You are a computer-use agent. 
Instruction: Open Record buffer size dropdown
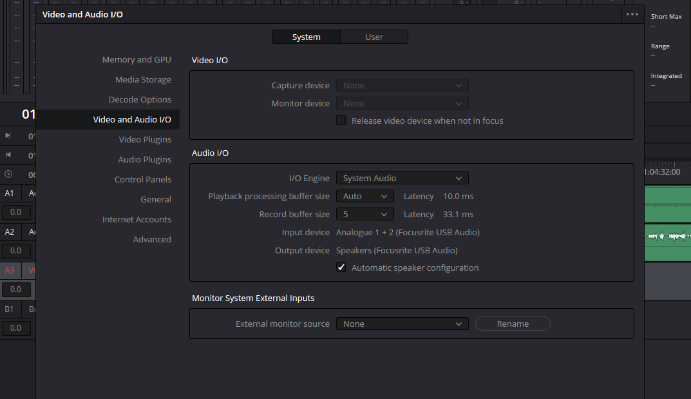(365, 214)
